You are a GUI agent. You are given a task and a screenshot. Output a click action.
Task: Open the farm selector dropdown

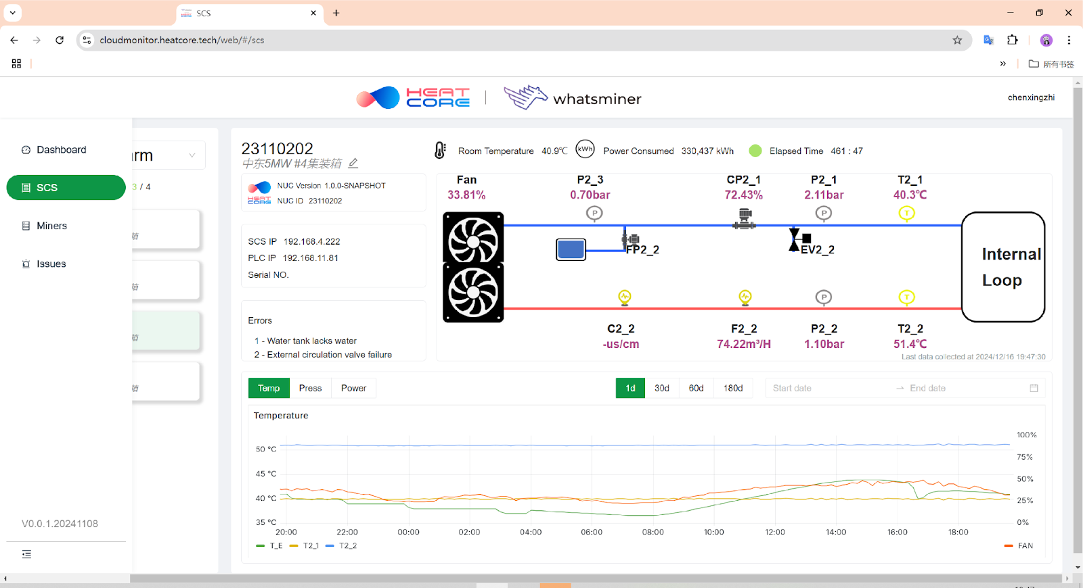point(169,155)
